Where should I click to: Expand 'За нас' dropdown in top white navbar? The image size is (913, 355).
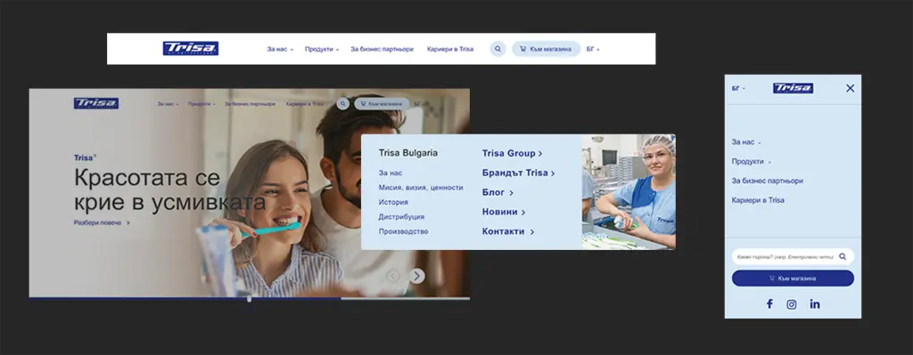280,50
